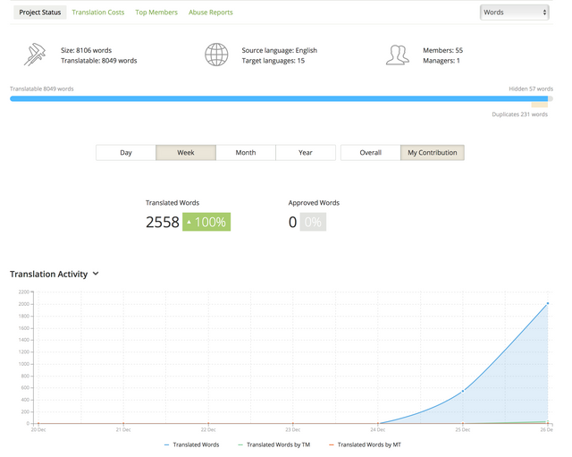Toggle to Overall statistics view
Viewport: 572px width, 457px height.
coord(370,153)
